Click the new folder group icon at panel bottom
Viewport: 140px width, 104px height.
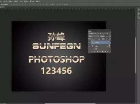103,51
